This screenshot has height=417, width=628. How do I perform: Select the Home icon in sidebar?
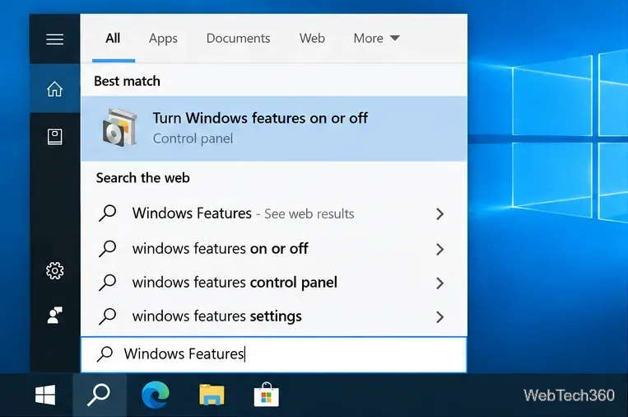coord(54,89)
